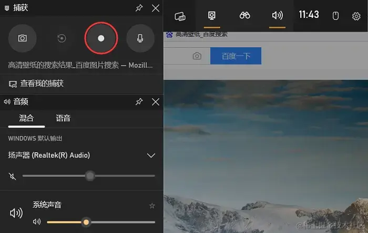Screen dimensions: 368x233
Task: Open the looking-for-group binoculars widget
Action: coord(244,15)
